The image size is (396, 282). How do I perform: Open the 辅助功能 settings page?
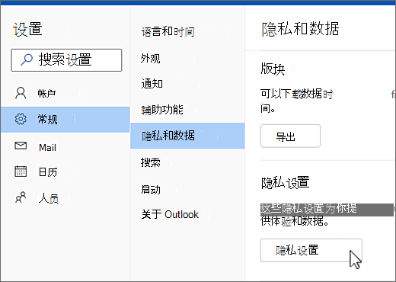pyautogui.click(x=187, y=110)
